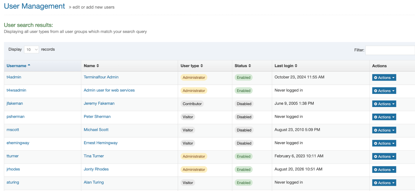Expand Actions menu for t4wsadmin

click(x=384, y=91)
